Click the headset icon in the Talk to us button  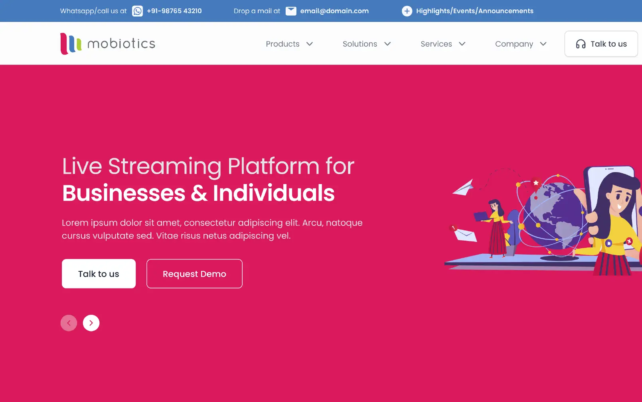(x=581, y=44)
